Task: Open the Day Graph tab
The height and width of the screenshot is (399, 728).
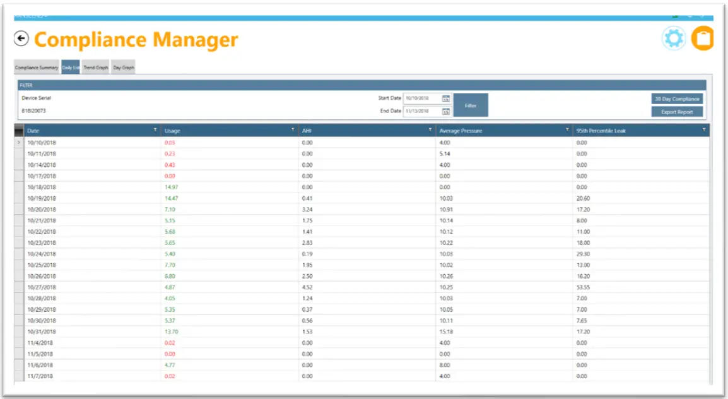Action: point(124,68)
